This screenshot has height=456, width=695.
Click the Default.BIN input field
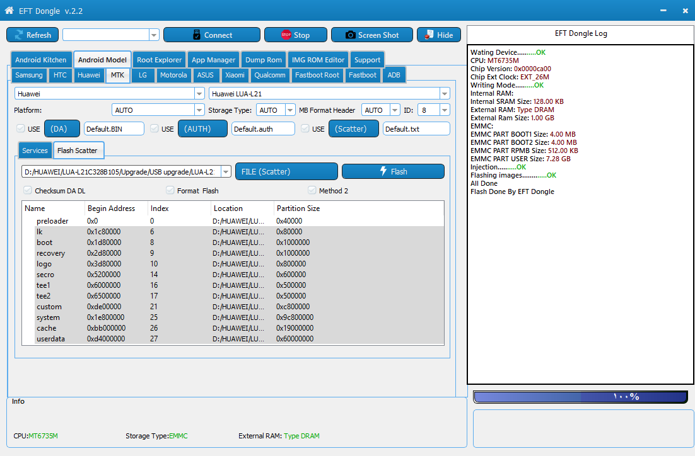point(114,129)
